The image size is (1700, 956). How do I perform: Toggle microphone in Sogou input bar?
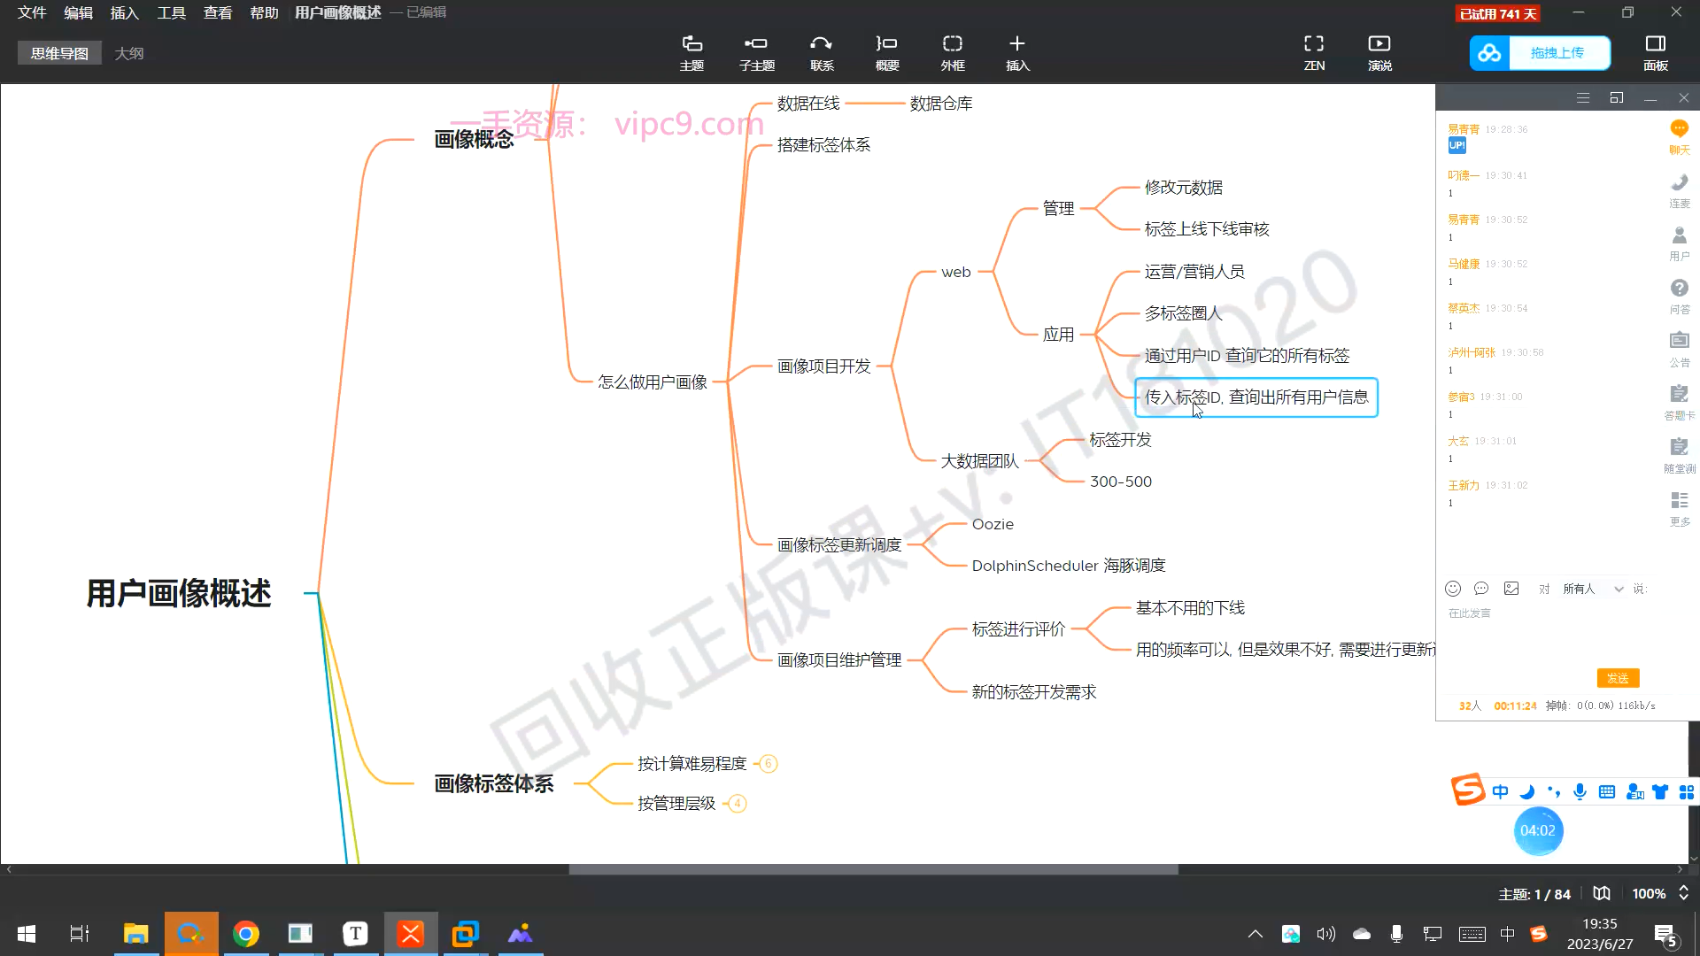point(1580,791)
